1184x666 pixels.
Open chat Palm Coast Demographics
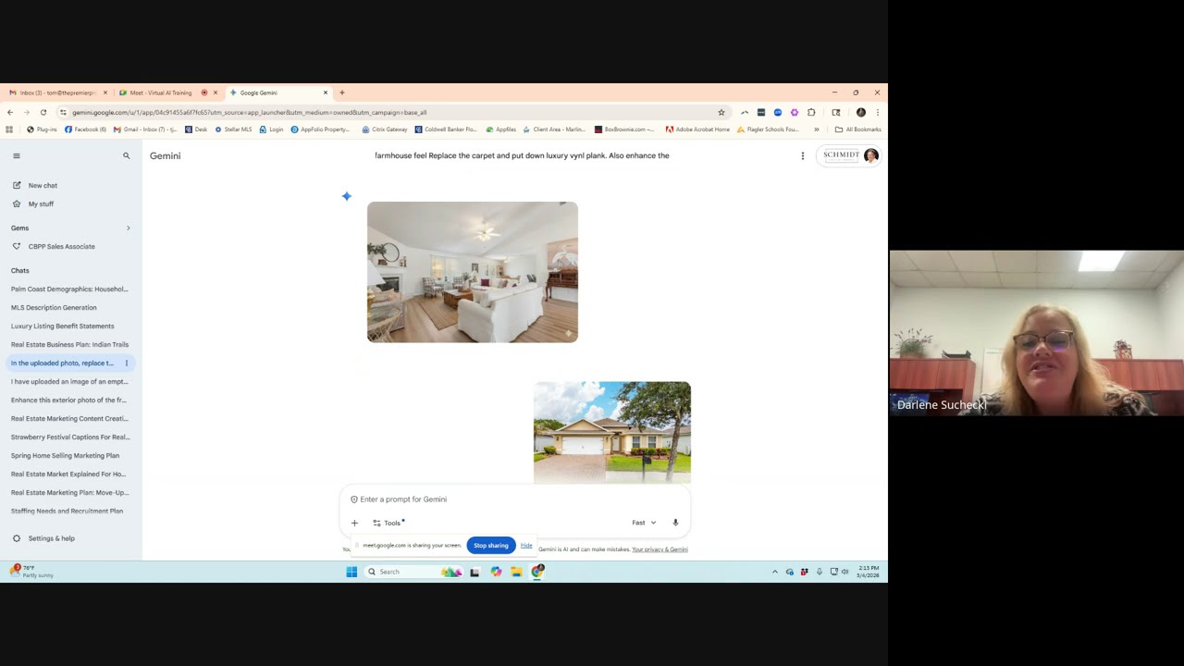tap(69, 289)
